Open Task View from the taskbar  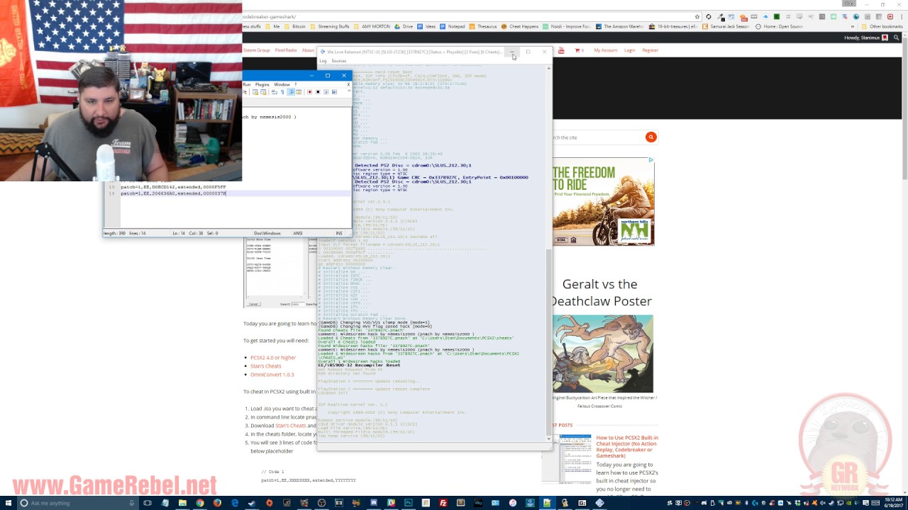(147, 503)
